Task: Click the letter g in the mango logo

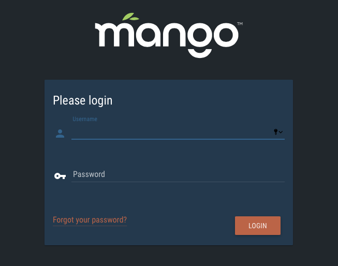Action: click(x=200, y=40)
